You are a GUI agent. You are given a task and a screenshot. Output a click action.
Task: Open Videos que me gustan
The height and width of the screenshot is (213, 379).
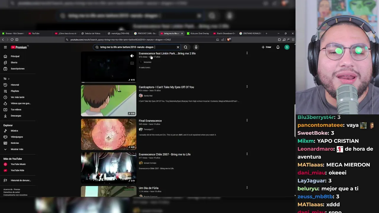[x=18, y=103]
